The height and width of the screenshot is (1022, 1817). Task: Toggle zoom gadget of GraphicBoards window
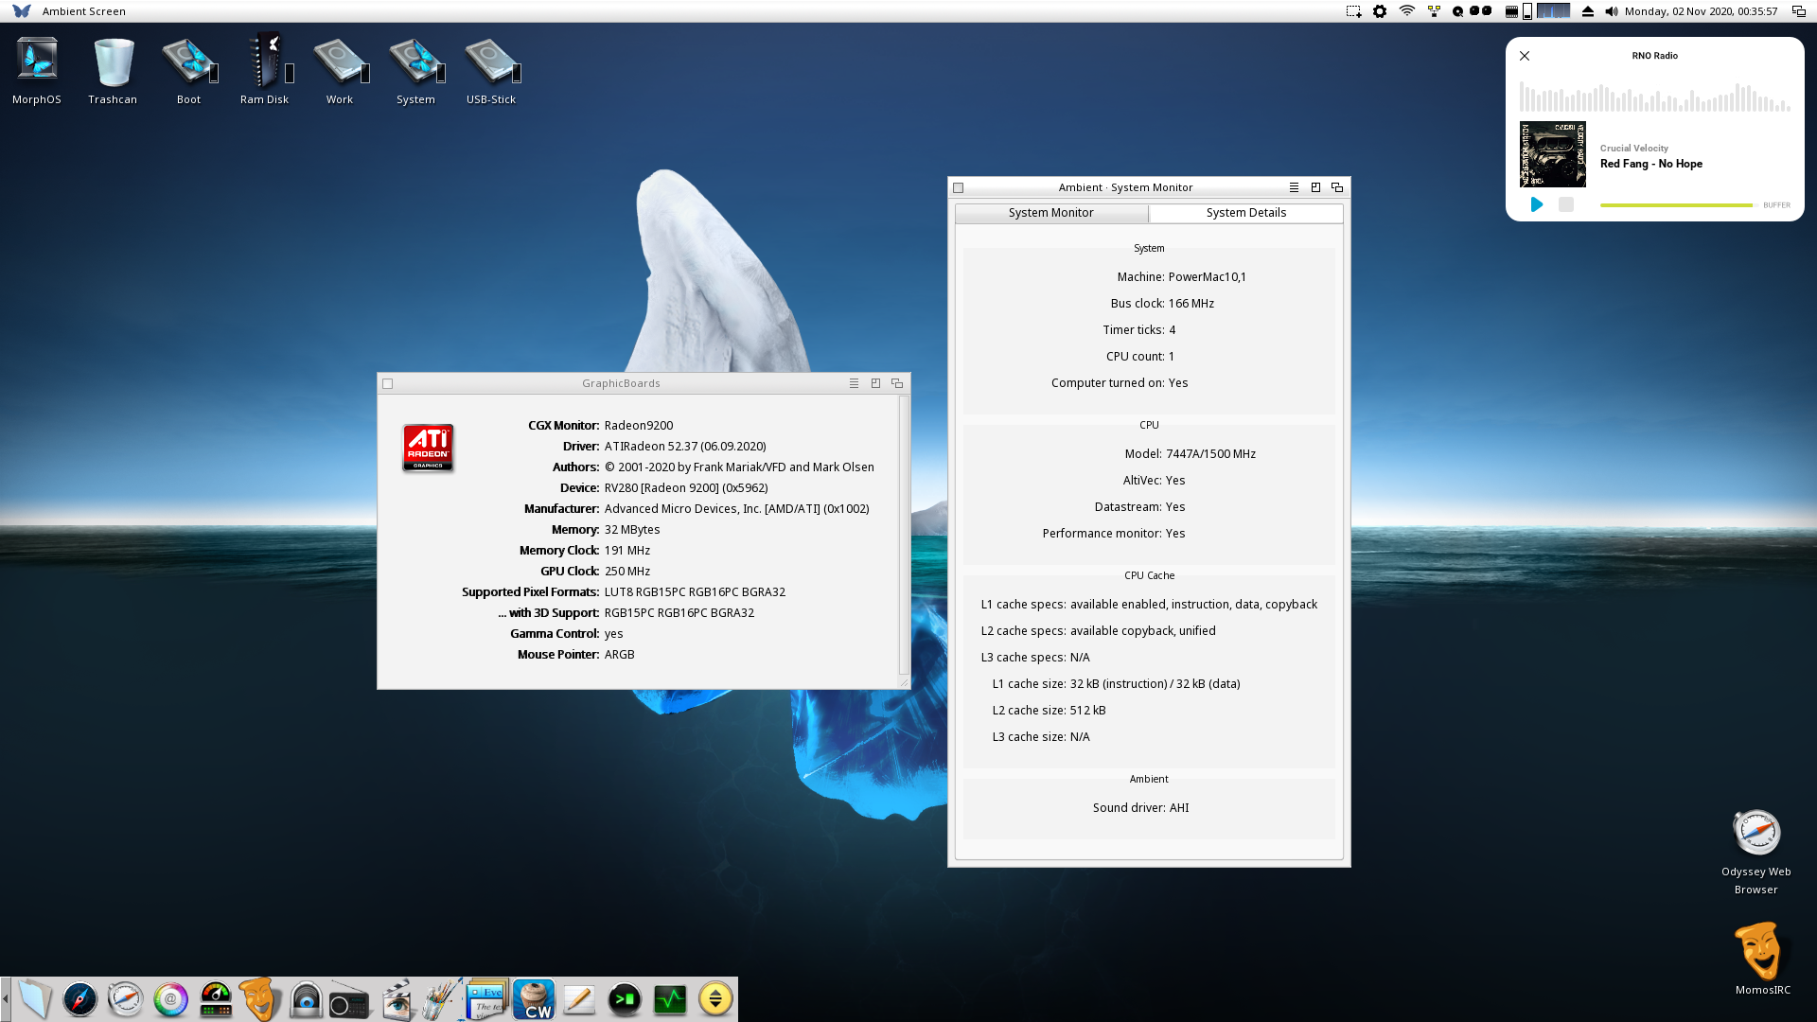pos(875,383)
